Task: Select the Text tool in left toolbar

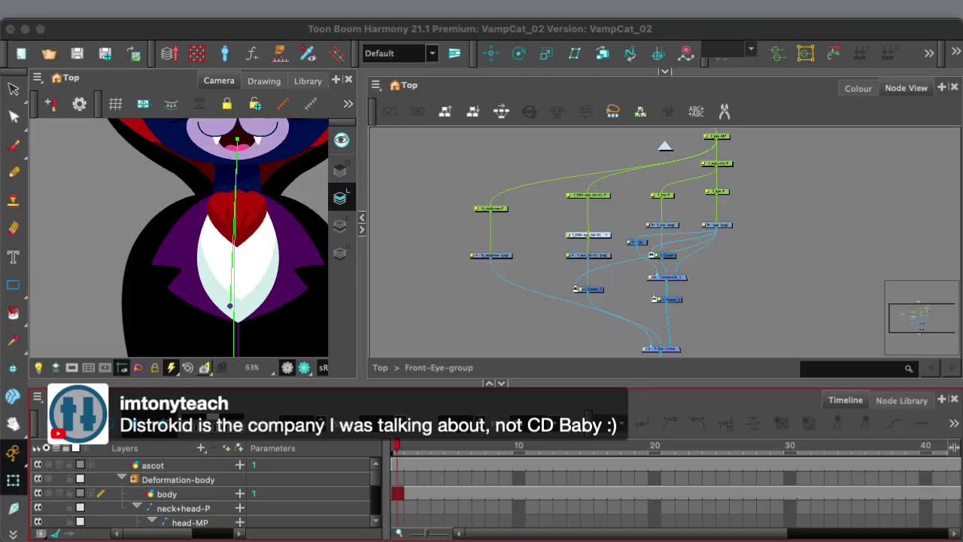Action: (x=13, y=257)
